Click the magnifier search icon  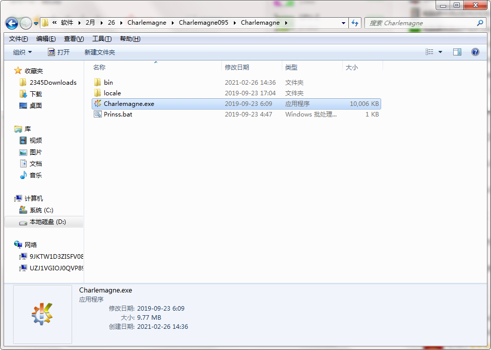coord(480,23)
